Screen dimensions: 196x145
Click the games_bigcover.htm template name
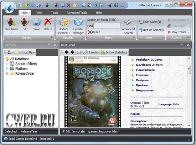(x=103, y=131)
